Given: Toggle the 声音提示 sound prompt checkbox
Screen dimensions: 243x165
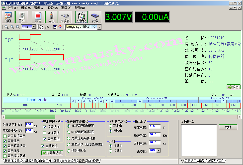Looking at the screenshot, I should point(5,141).
